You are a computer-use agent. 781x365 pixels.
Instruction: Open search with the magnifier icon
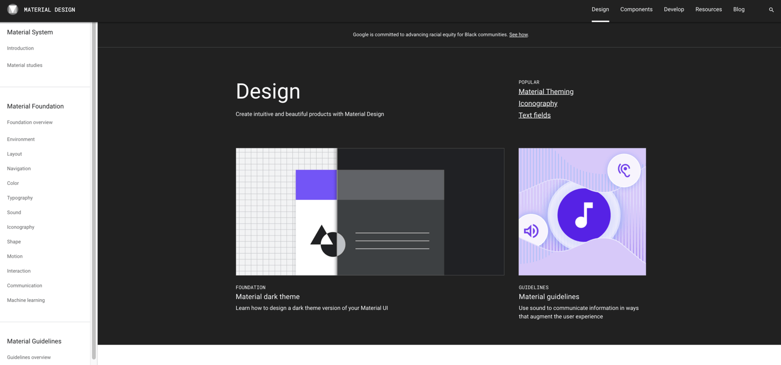(771, 10)
